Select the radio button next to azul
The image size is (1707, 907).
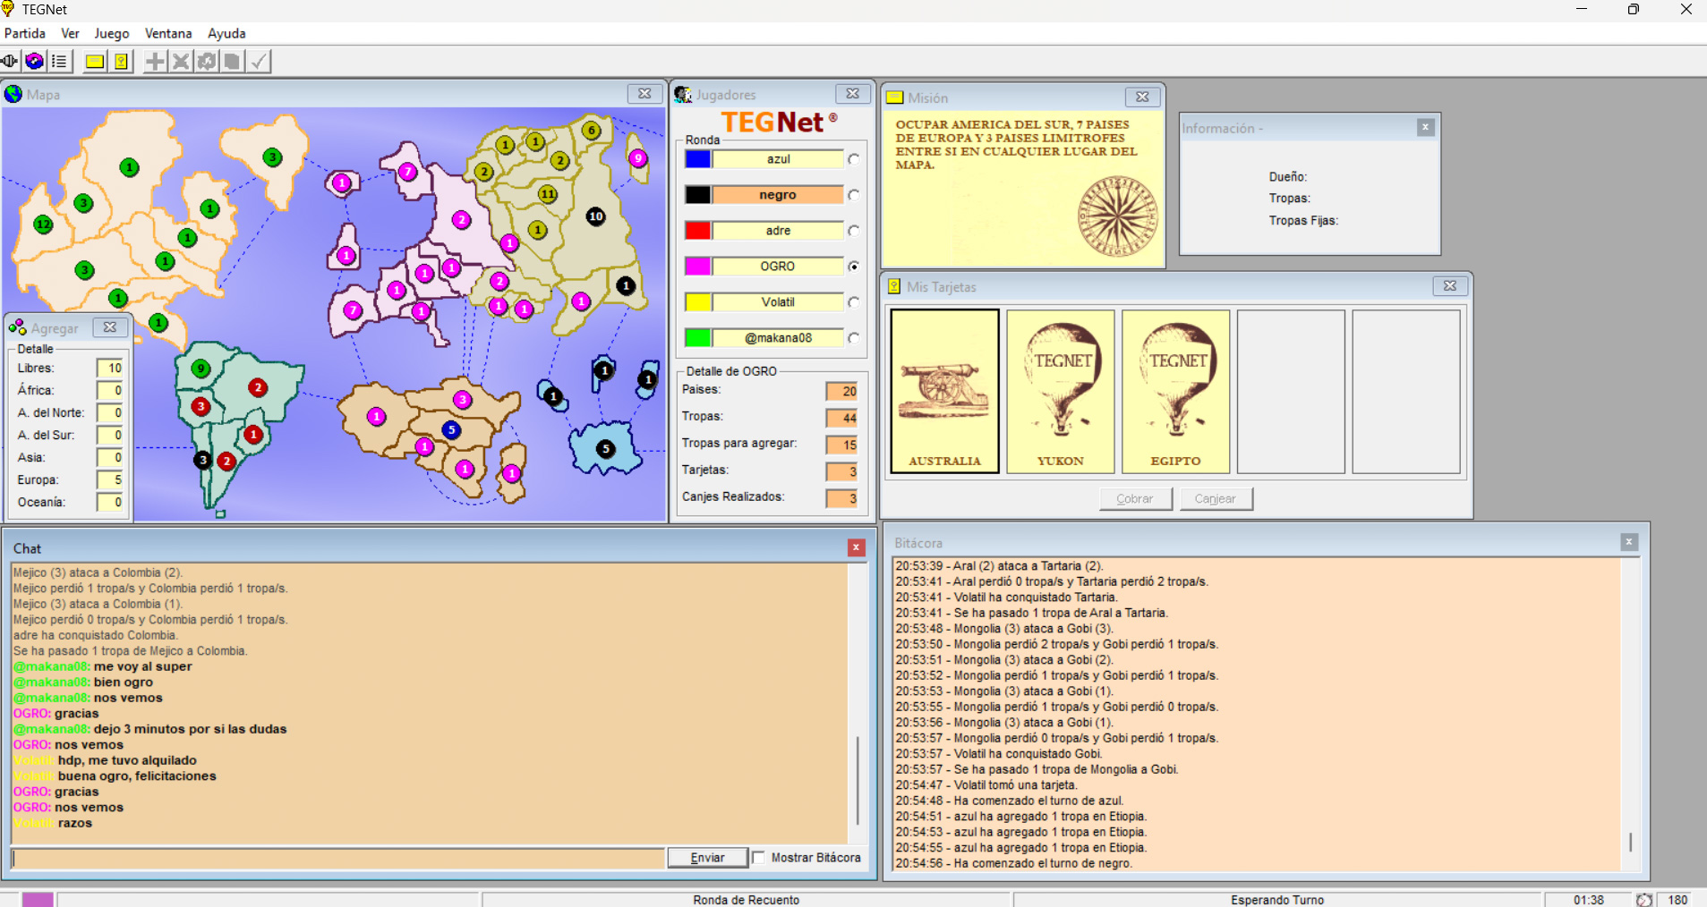pos(854,159)
